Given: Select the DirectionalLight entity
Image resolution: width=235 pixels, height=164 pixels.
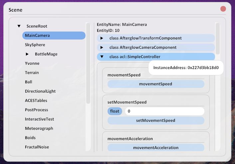Looking at the screenshot, I should (40, 91).
